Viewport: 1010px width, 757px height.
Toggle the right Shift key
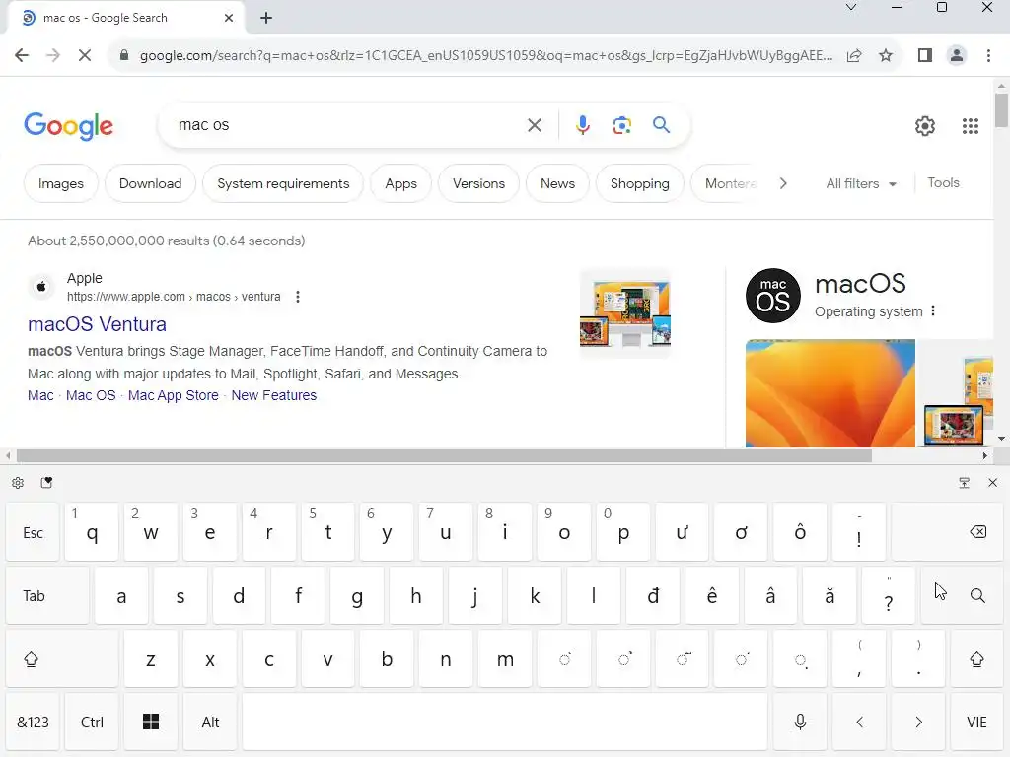pos(976,658)
